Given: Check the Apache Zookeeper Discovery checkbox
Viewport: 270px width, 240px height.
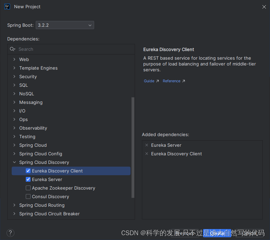Looking at the screenshot, I should [x=28, y=188].
